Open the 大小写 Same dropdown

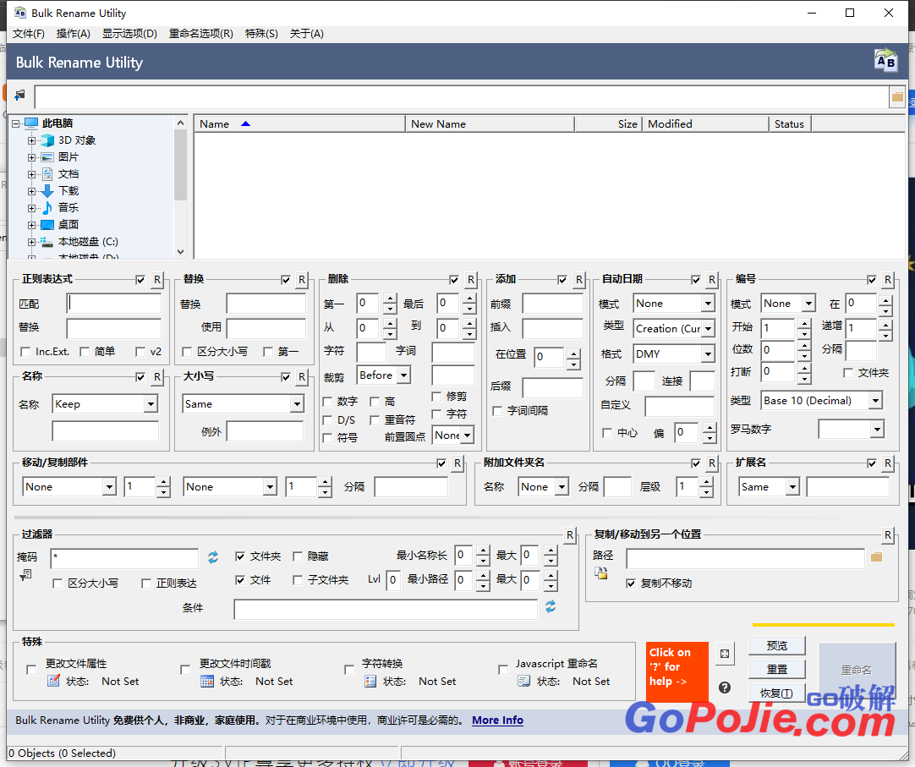pos(297,404)
